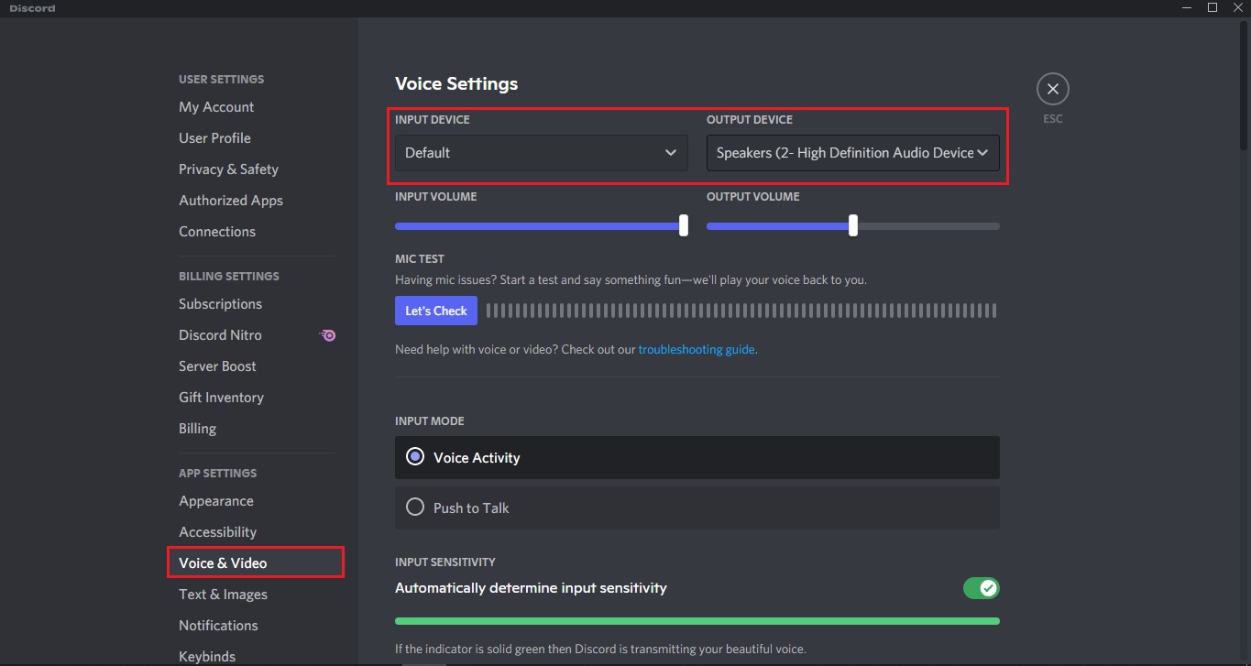Click the BILLING SETTINGS section header
Screen dimensions: 1251x666
point(229,276)
